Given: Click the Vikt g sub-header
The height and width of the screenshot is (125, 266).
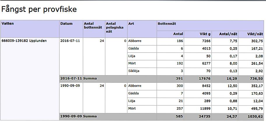Looking at the screenshot, I should [x=198, y=34].
